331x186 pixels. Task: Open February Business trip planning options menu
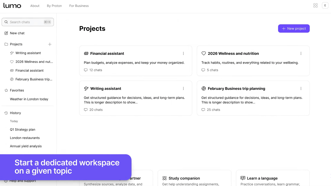point(301,88)
